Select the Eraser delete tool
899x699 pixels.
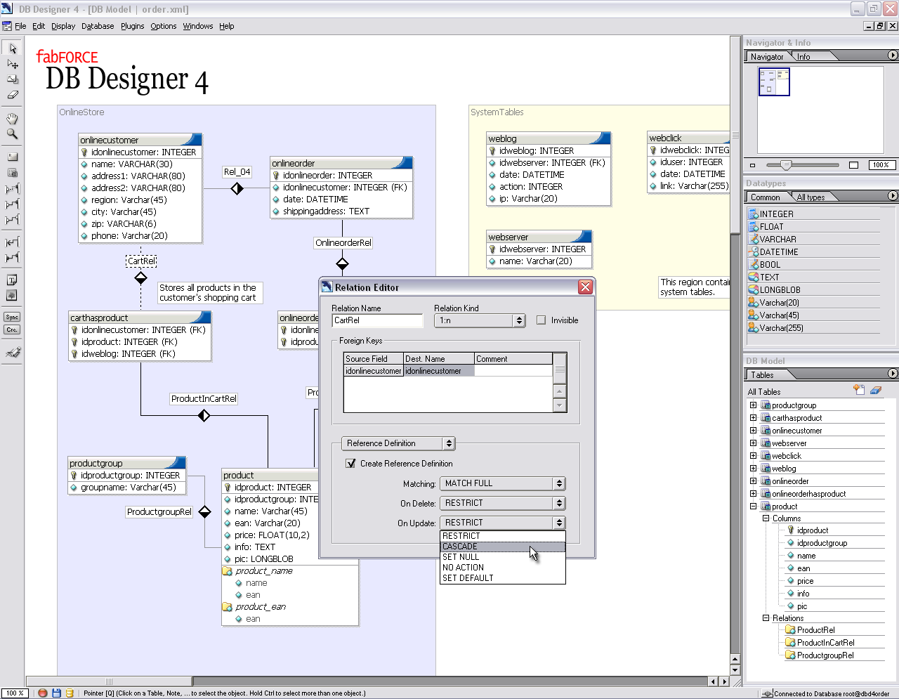(x=12, y=95)
